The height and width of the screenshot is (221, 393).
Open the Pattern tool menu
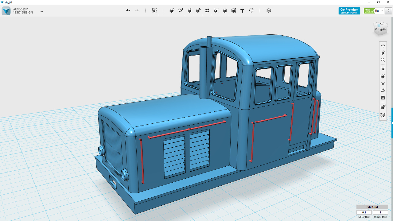207,10
